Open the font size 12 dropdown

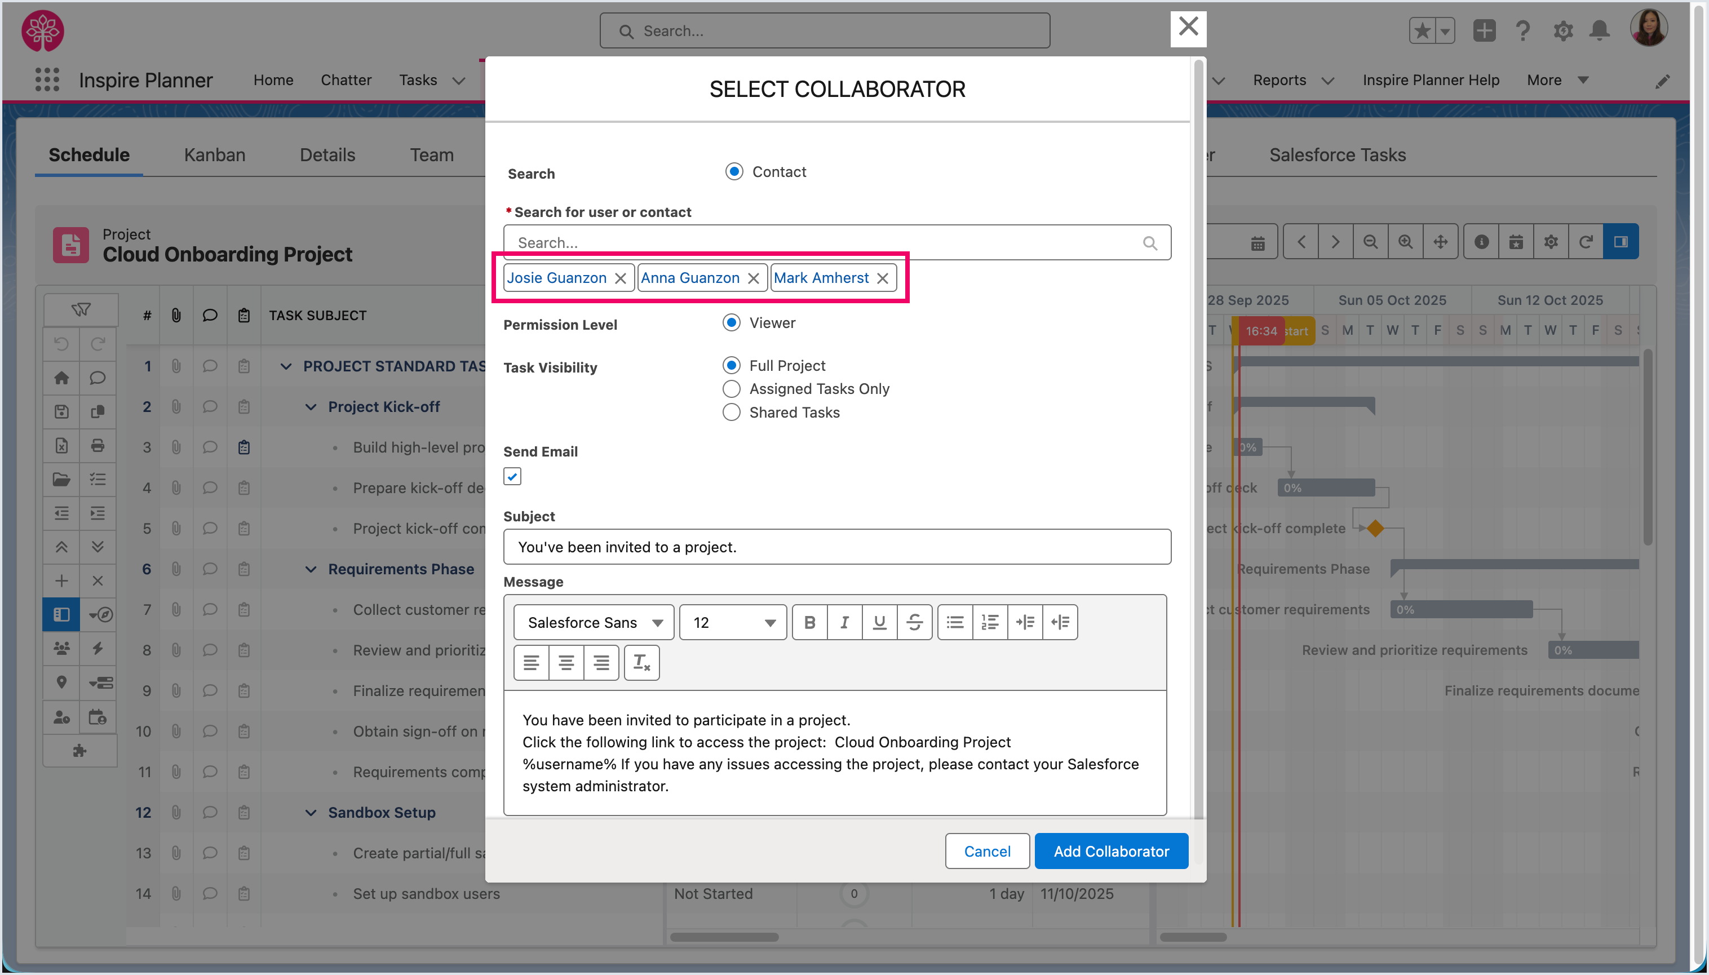click(733, 623)
